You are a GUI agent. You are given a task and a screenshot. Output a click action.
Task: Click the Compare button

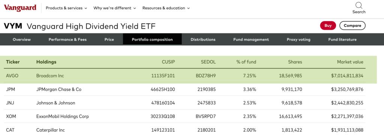point(352,25)
